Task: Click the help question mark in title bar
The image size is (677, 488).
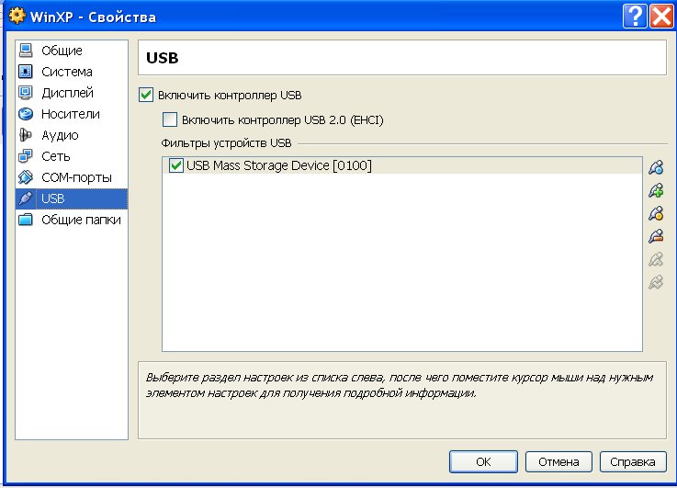Action: [634, 16]
